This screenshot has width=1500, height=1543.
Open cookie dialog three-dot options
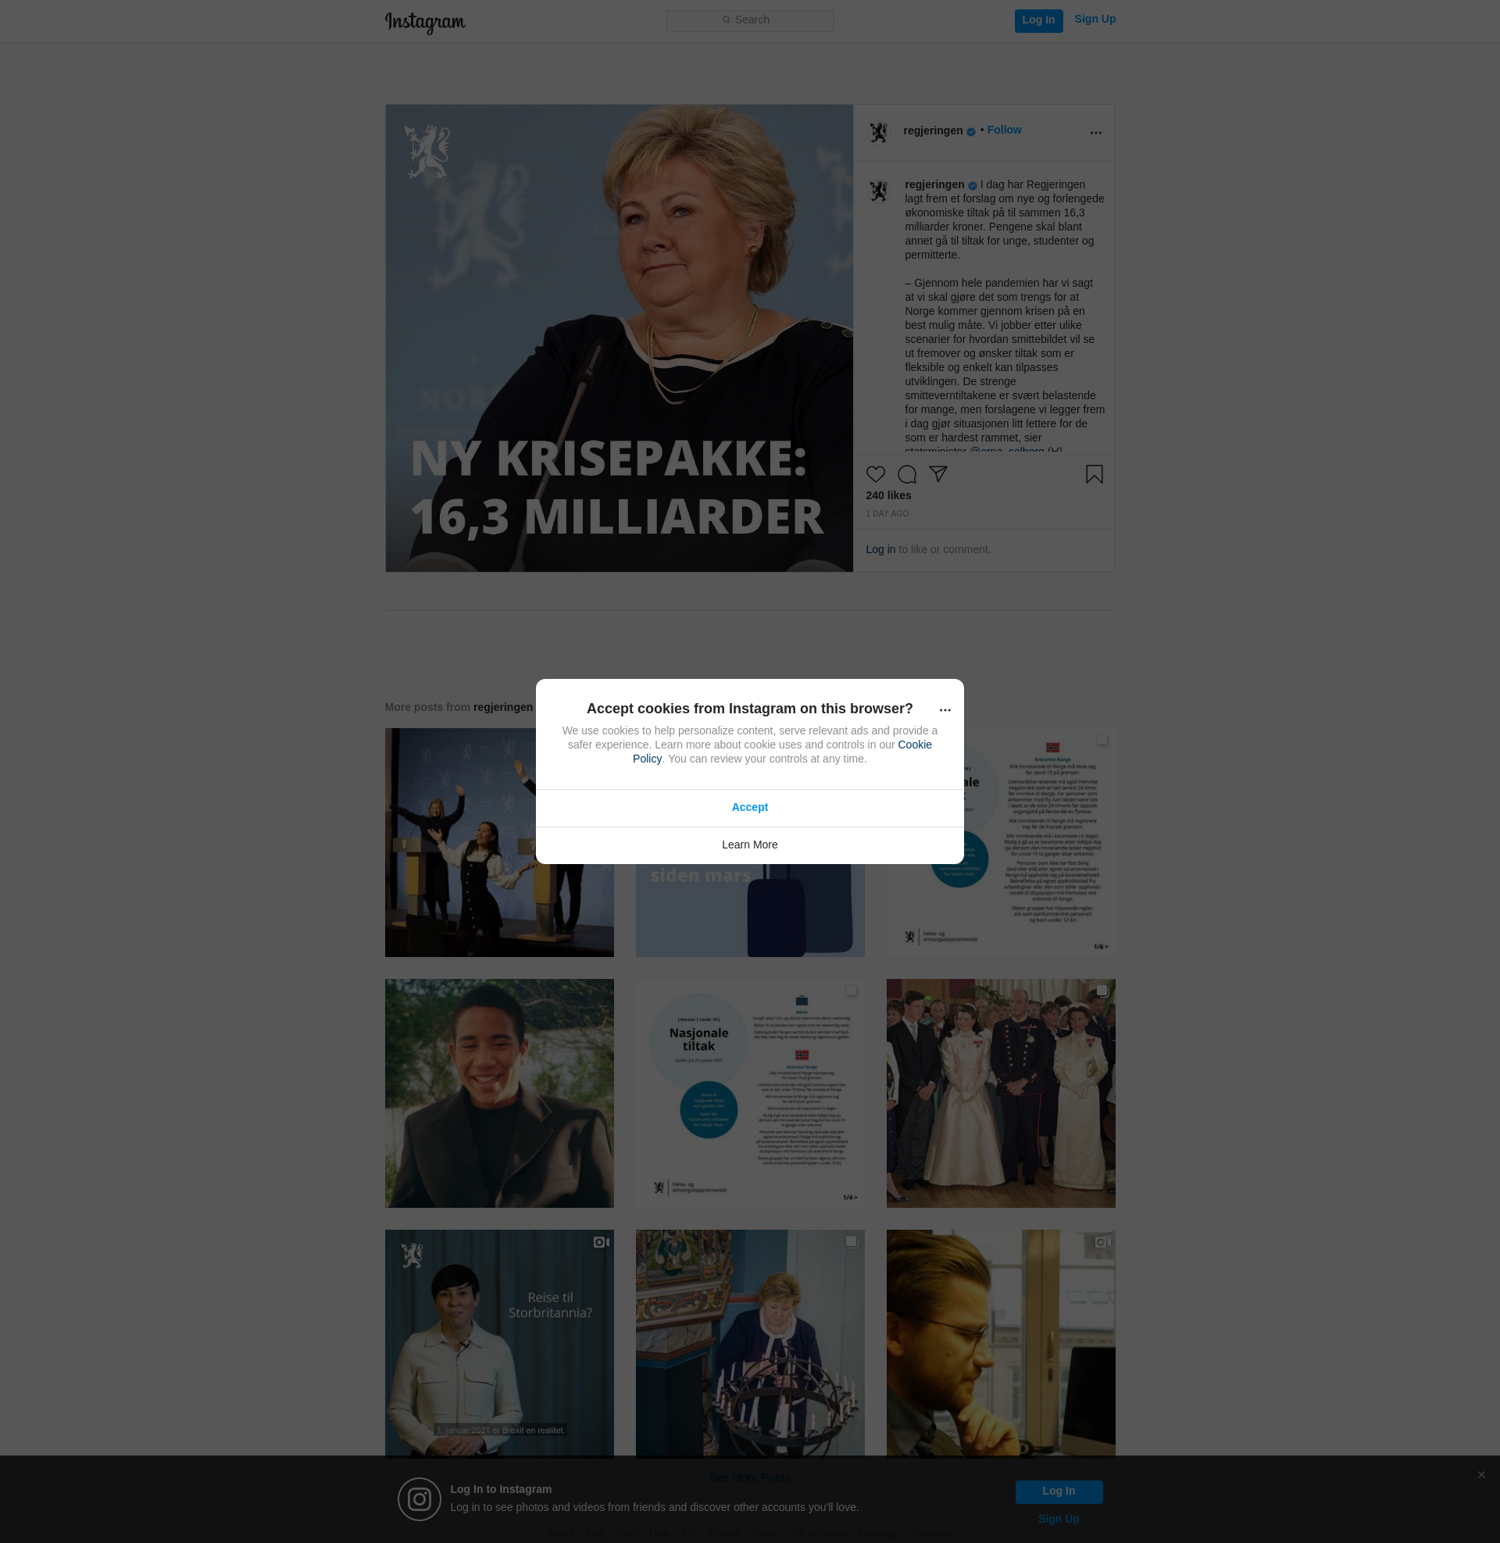[945, 710]
